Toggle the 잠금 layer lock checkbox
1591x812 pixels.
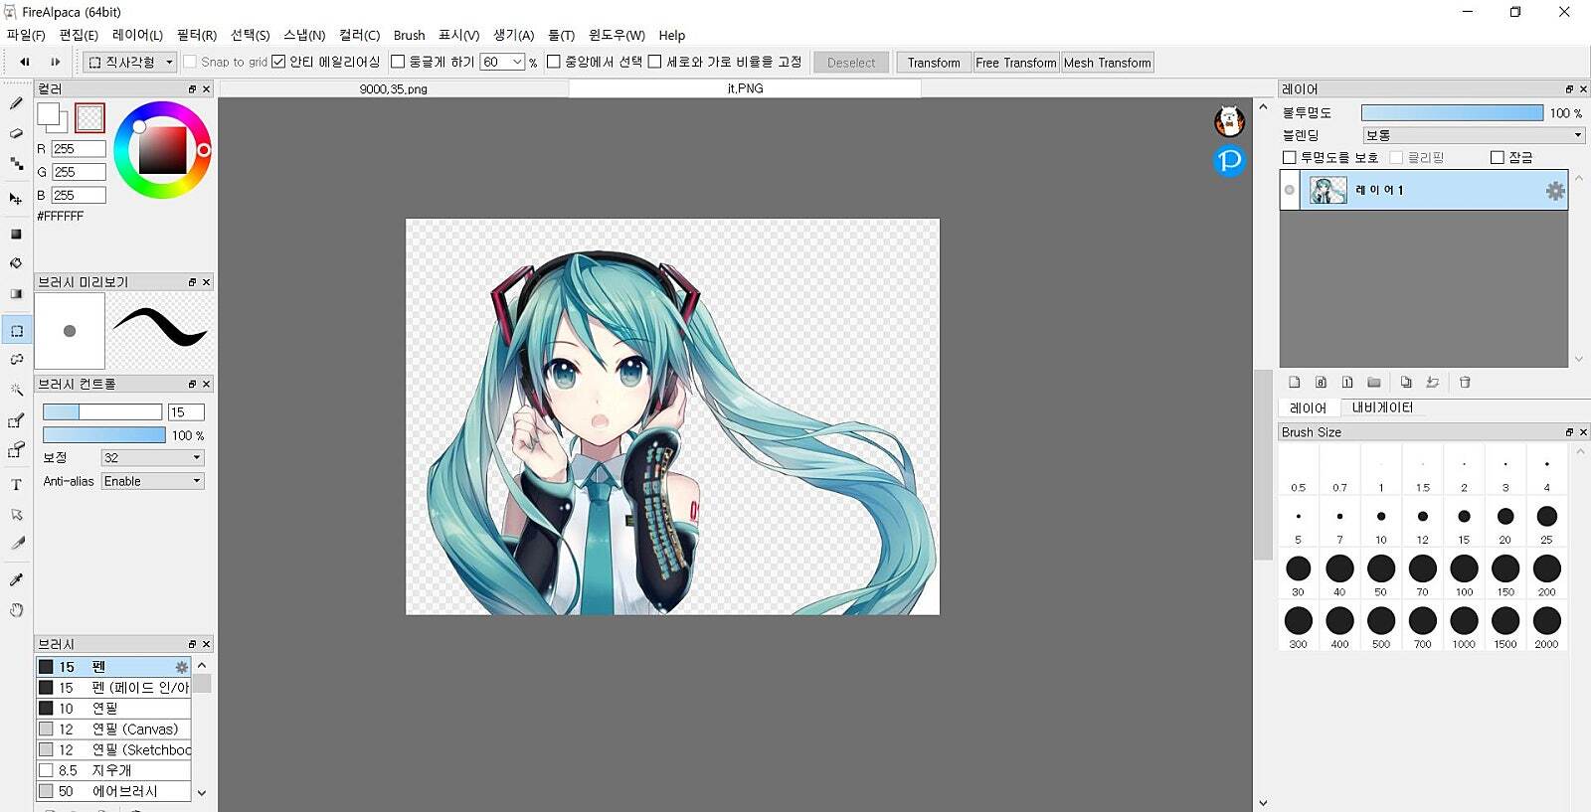point(1498,158)
